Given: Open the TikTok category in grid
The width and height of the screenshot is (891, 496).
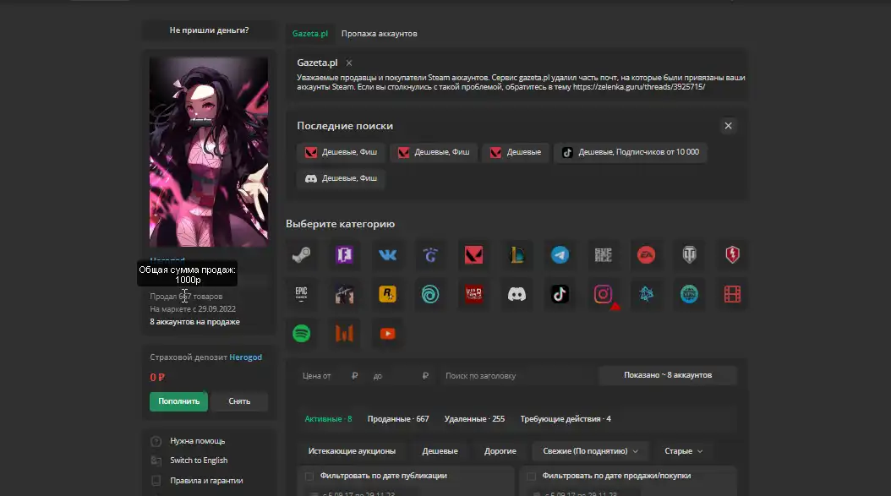Looking at the screenshot, I should (560, 294).
